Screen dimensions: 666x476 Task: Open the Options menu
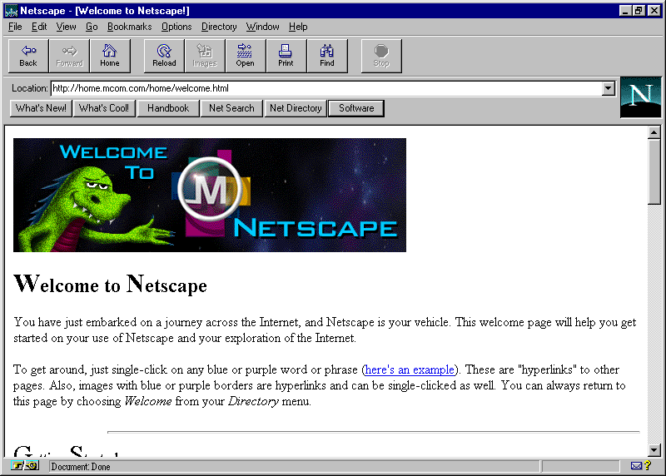176,27
